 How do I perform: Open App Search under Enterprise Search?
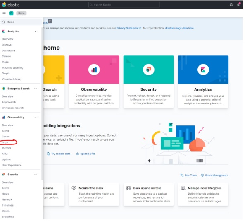[9, 102]
